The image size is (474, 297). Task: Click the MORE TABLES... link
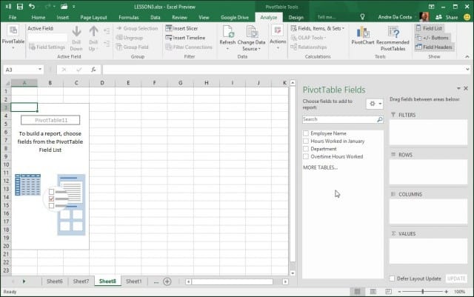tap(321, 167)
